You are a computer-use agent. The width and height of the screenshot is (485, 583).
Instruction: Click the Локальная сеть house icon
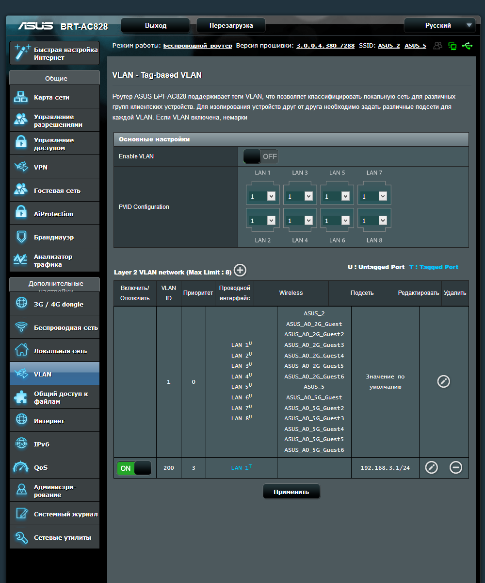tap(21, 350)
